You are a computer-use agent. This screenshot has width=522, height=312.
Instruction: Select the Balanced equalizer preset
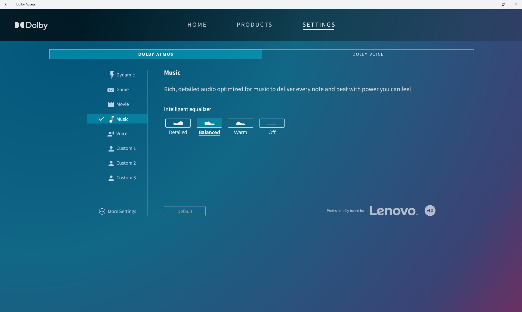[x=209, y=123]
